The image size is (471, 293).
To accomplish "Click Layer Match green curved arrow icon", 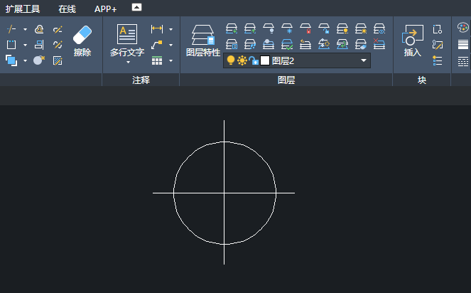I will click(342, 45).
